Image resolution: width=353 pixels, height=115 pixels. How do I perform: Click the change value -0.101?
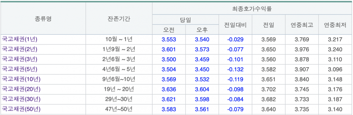pyautogui.click(x=235, y=60)
